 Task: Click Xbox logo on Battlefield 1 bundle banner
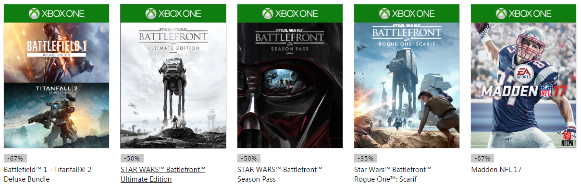[x=34, y=13]
